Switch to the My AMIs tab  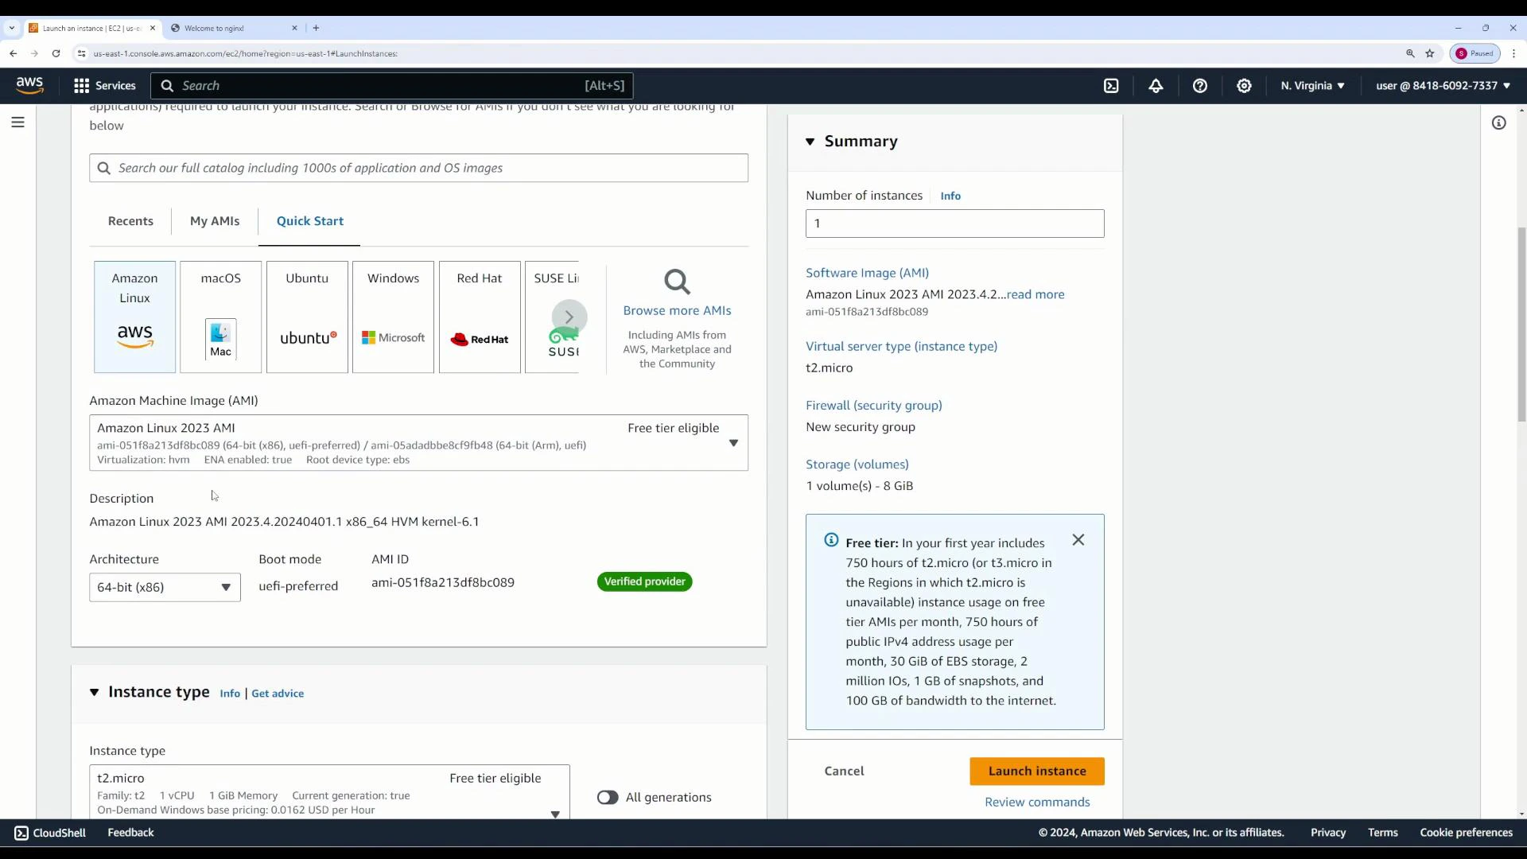tap(214, 221)
